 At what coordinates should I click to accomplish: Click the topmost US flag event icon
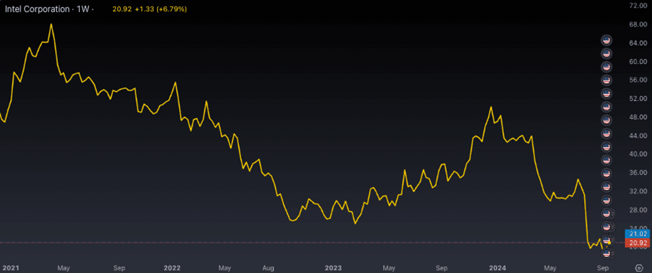click(606, 40)
